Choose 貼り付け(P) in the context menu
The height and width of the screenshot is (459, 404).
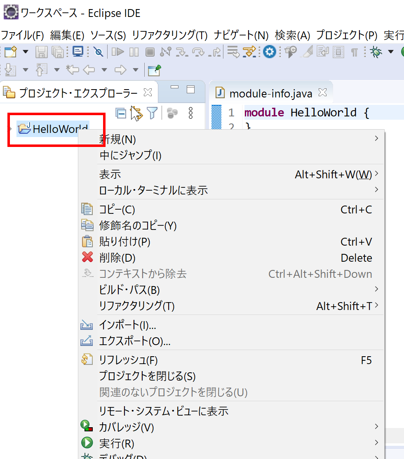[x=232, y=242]
